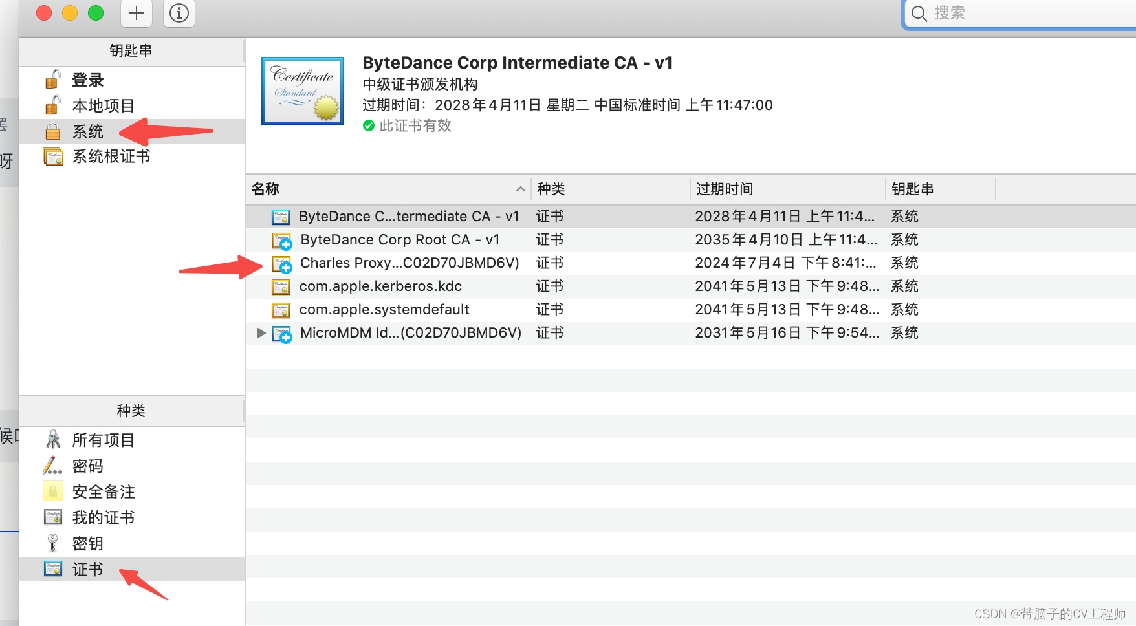Select the 系统根证书 folder icon
This screenshot has height=626, width=1136.
pyautogui.click(x=53, y=156)
